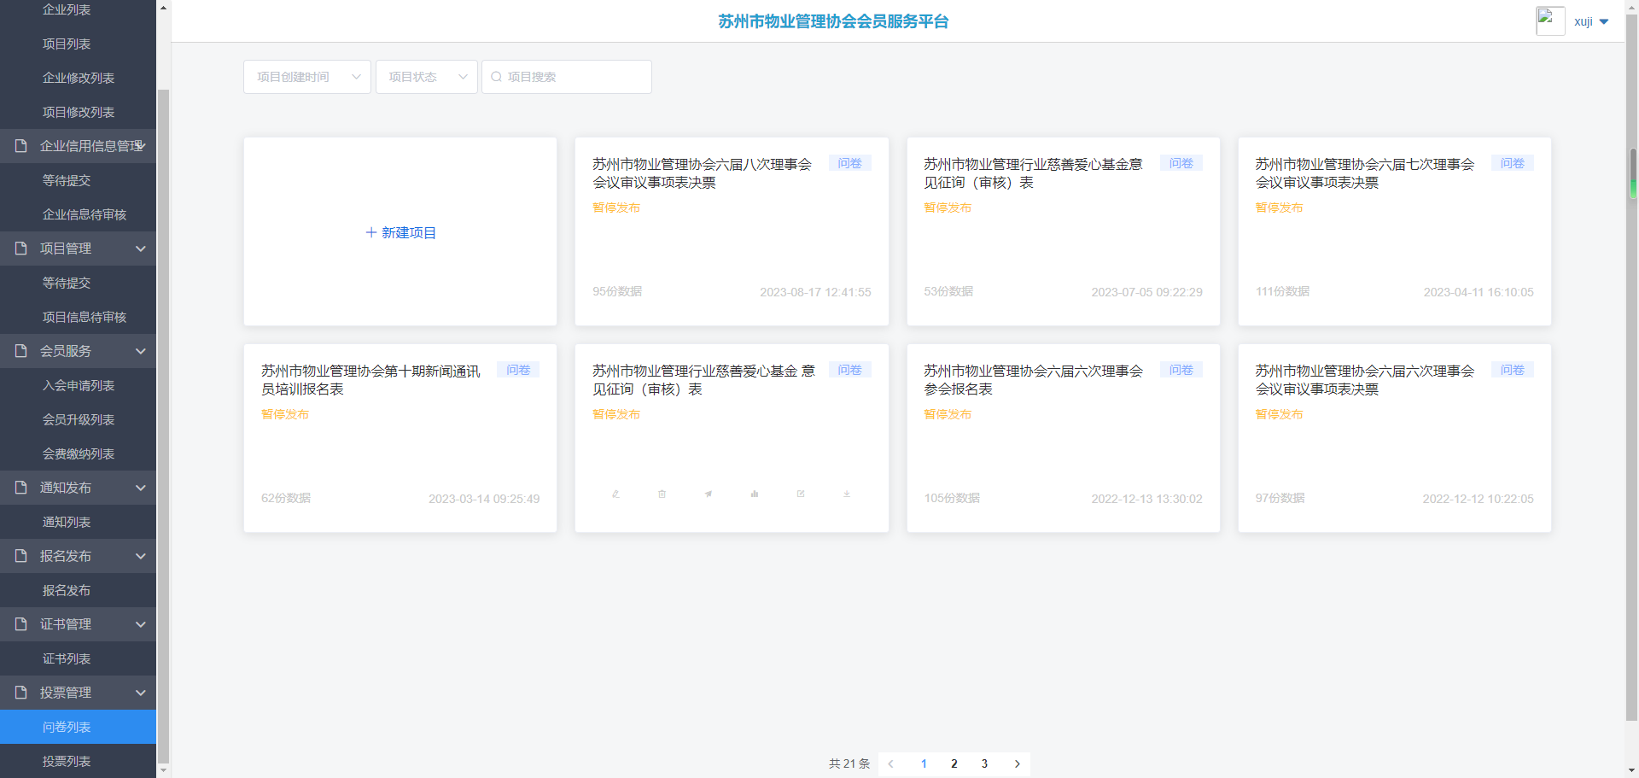The height and width of the screenshot is (778, 1639).
Task: Collapse the 报名发布 section chevron
Action: click(141, 556)
